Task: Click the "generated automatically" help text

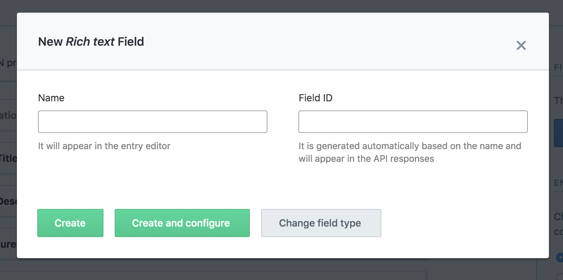Action: click(x=410, y=146)
